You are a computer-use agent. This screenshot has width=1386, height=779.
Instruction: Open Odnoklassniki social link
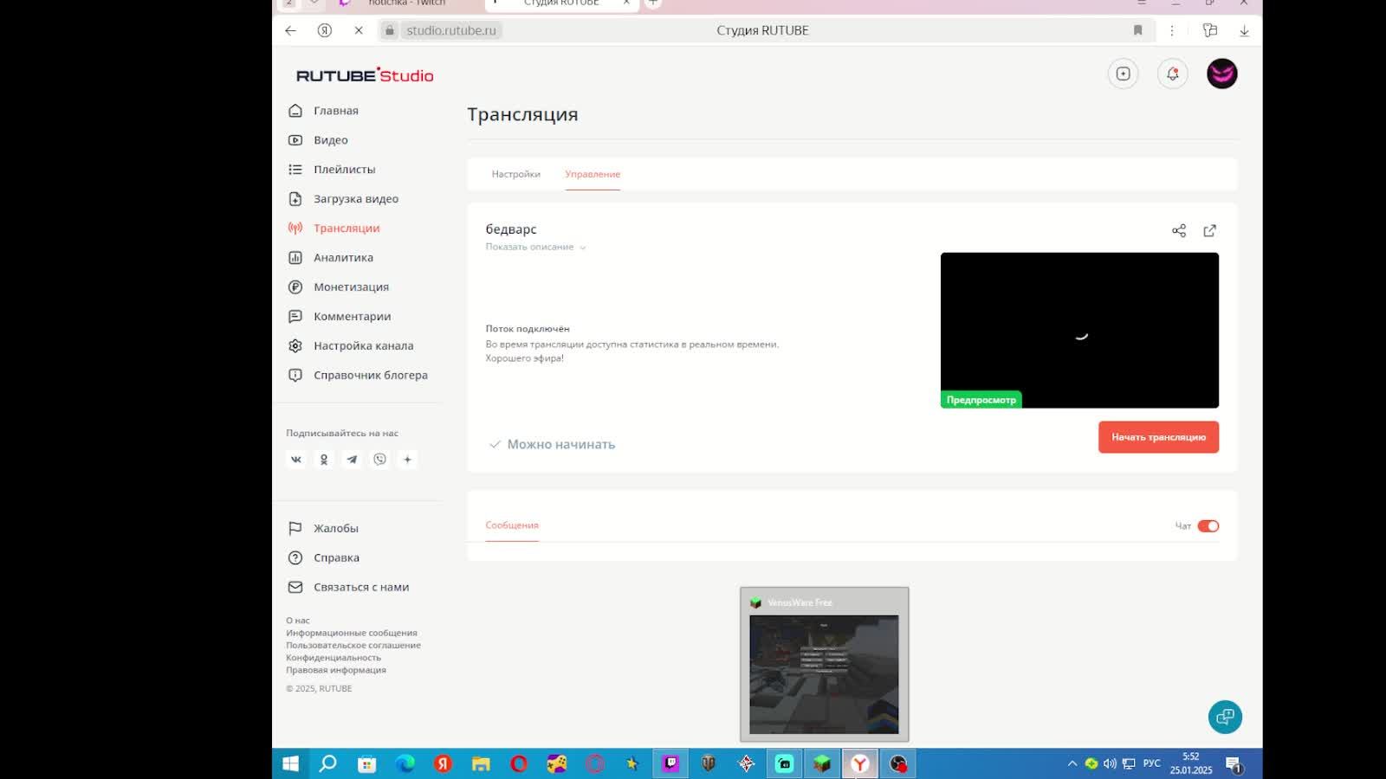[x=324, y=460]
